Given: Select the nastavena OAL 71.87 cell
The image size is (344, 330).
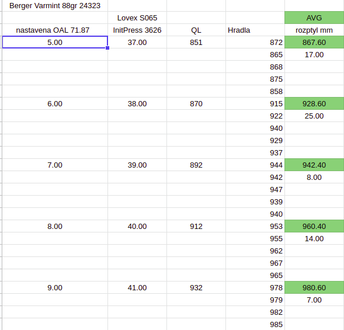Looking at the screenshot, I should [x=55, y=30].
